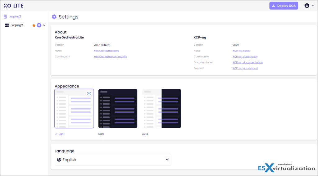Select the Light appearance theme

coord(74,109)
